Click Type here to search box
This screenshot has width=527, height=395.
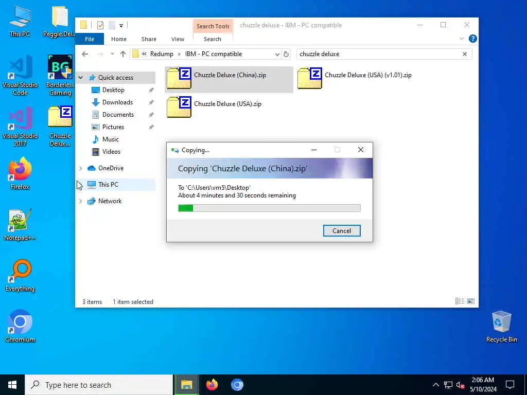click(x=99, y=385)
